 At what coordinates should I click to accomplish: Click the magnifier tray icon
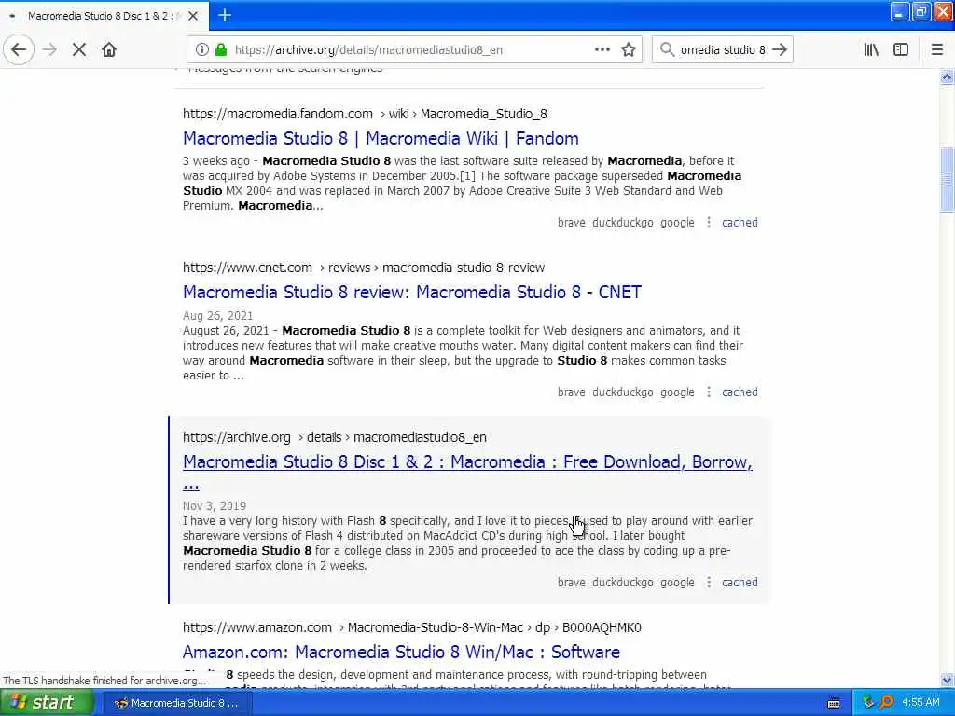tap(886, 703)
